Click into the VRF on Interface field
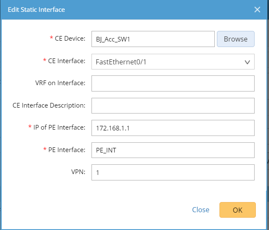 173,83
